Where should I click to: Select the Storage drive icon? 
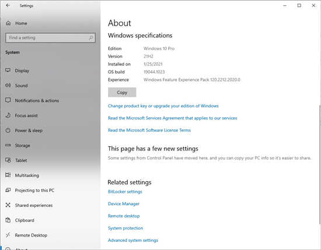(x=8, y=145)
